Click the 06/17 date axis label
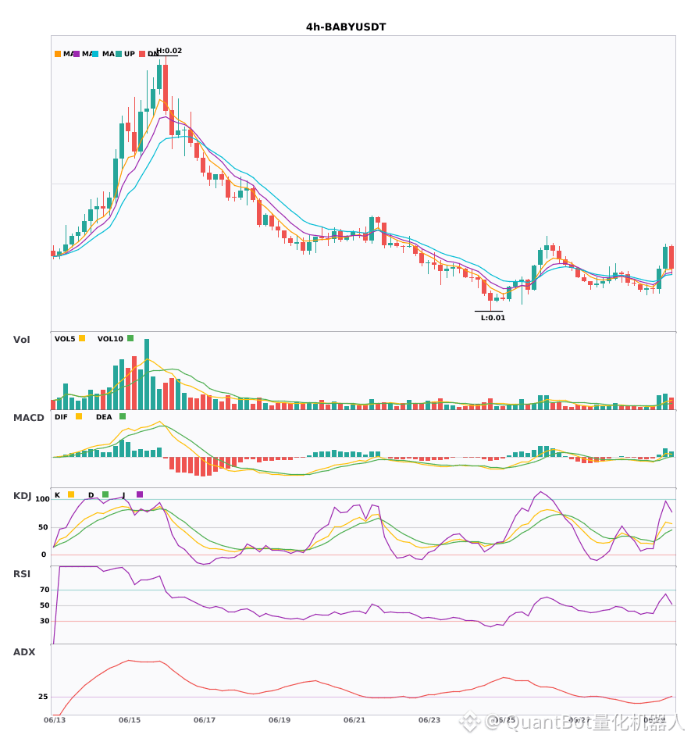The height and width of the screenshot is (742, 691). tap(205, 720)
